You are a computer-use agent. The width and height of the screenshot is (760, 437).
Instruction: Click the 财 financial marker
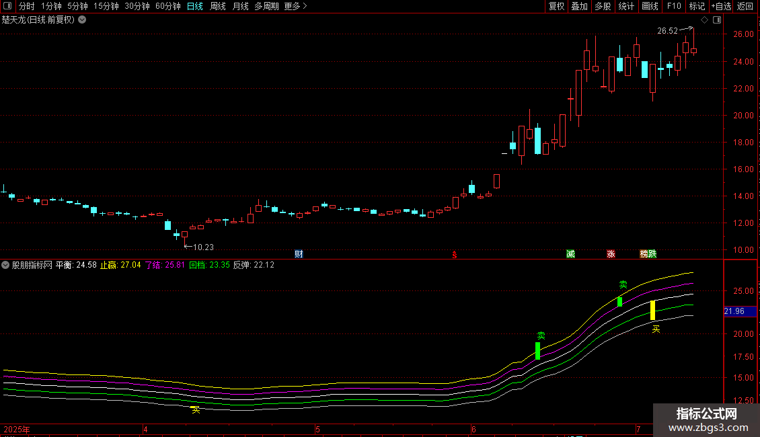point(299,254)
